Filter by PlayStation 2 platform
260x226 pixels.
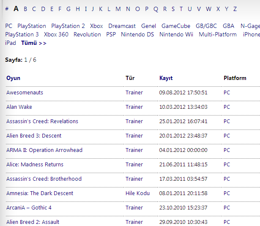tap(68, 26)
